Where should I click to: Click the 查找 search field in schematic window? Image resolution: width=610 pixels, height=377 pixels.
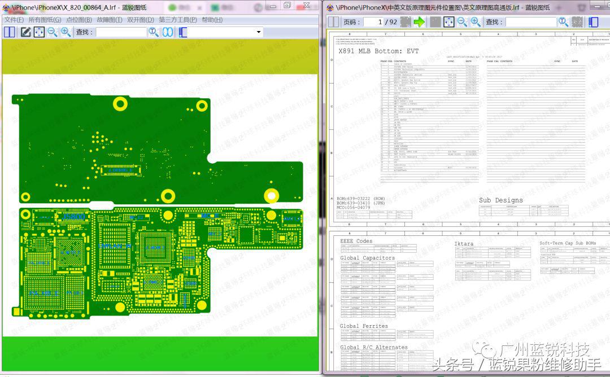[x=530, y=22]
